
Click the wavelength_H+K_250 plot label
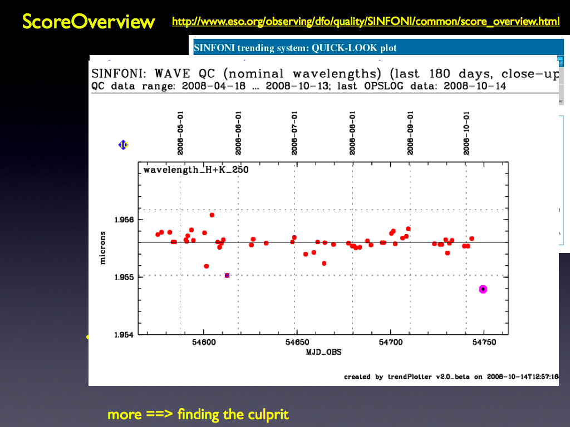(x=196, y=170)
